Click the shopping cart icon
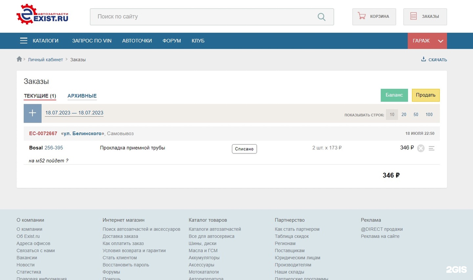Screen dimensions: 473x280 click(362, 16)
